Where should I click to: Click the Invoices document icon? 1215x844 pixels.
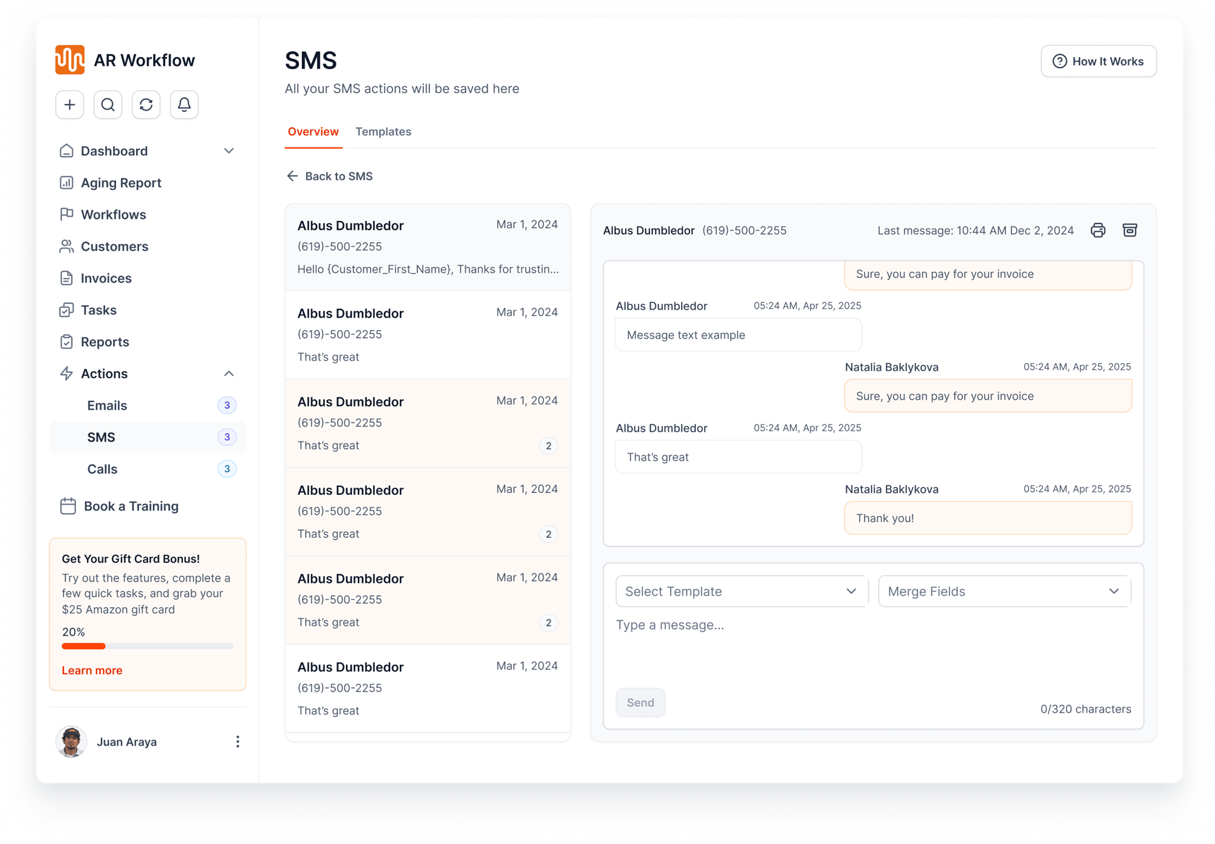pos(66,278)
